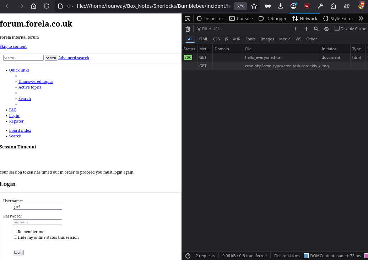The height and width of the screenshot is (260, 368).
Task: Expand more DevTools tabs chevron
Action: click(361, 18)
